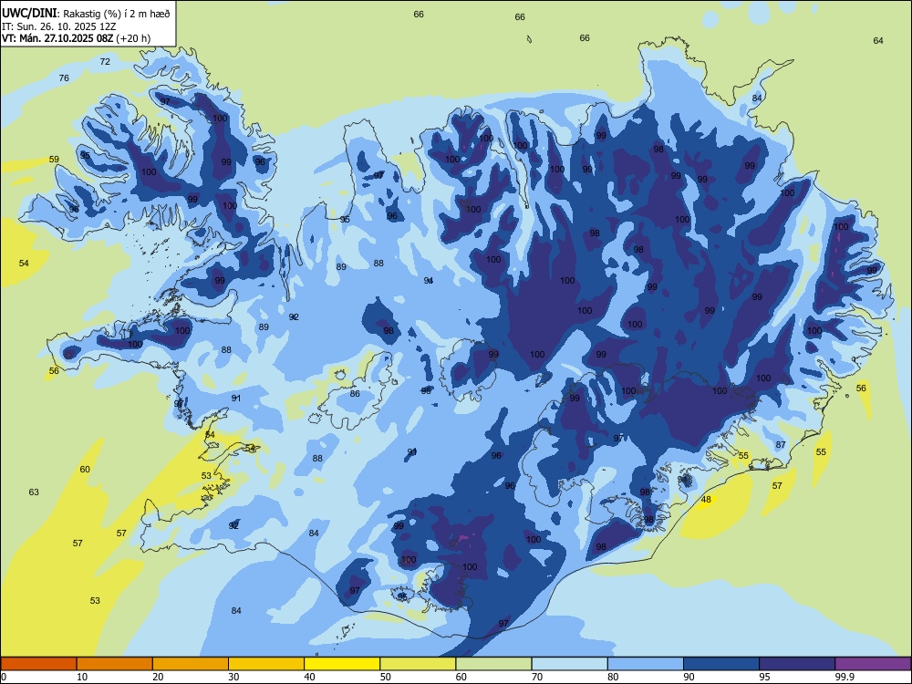Viewport: 912px width, 684px height.
Task: Click the map humidity value 72
Action: click(x=105, y=61)
